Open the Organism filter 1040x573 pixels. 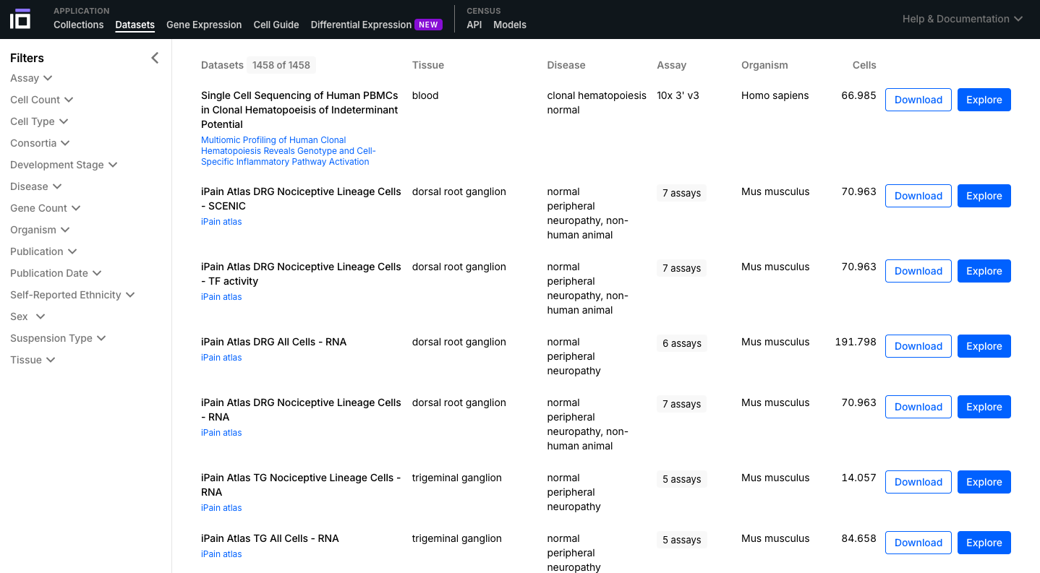point(40,230)
